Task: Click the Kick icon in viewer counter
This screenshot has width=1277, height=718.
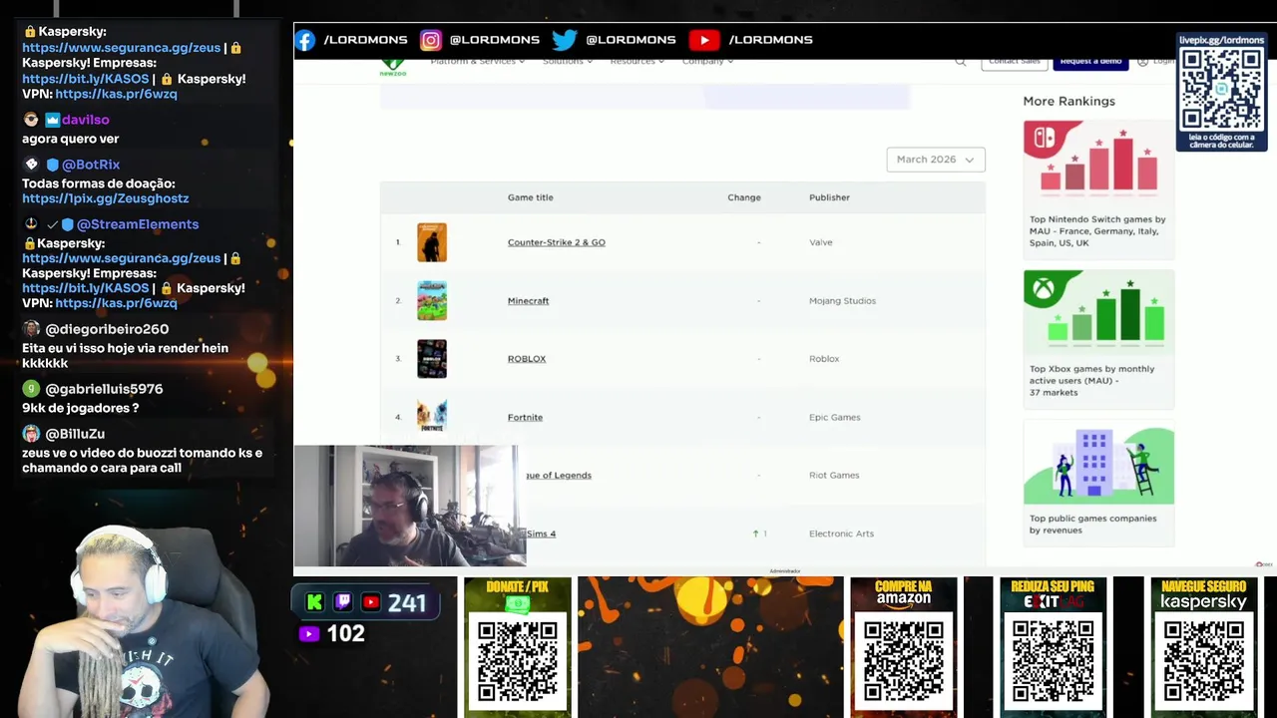Action: [315, 602]
